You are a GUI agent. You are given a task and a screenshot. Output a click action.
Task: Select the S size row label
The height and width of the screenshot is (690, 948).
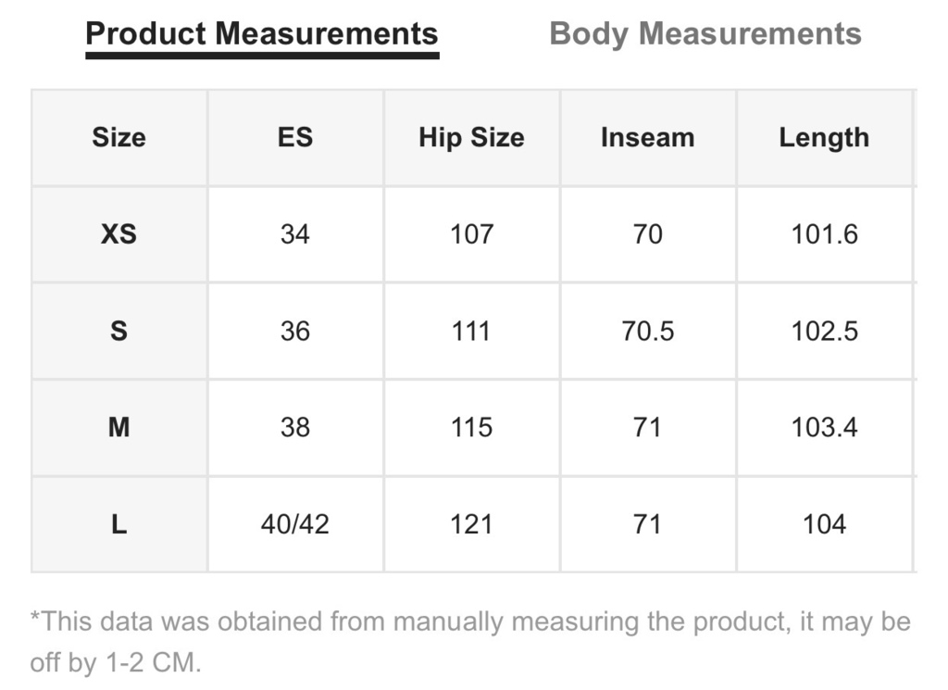(119, 331)
